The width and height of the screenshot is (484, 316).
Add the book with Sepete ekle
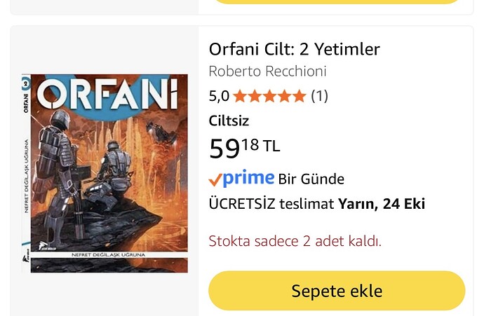[337, 291]
